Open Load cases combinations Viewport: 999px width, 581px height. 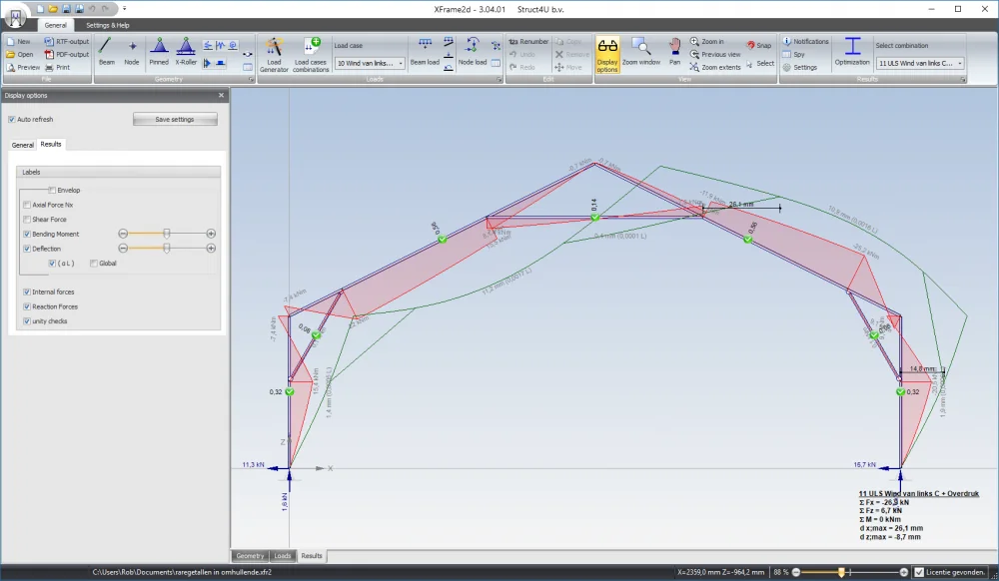(x=311, y=55)
